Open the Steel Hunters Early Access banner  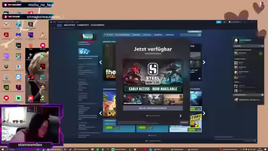coord(153,76)
